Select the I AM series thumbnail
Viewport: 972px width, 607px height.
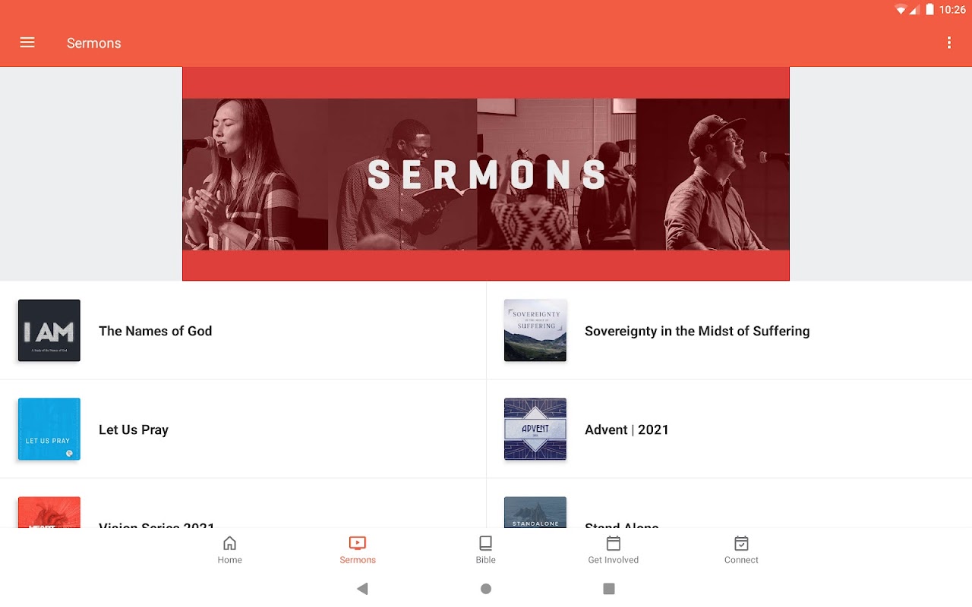click(x=49, y=330)
